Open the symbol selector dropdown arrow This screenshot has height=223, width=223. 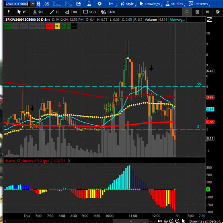[x=33, y=4]
